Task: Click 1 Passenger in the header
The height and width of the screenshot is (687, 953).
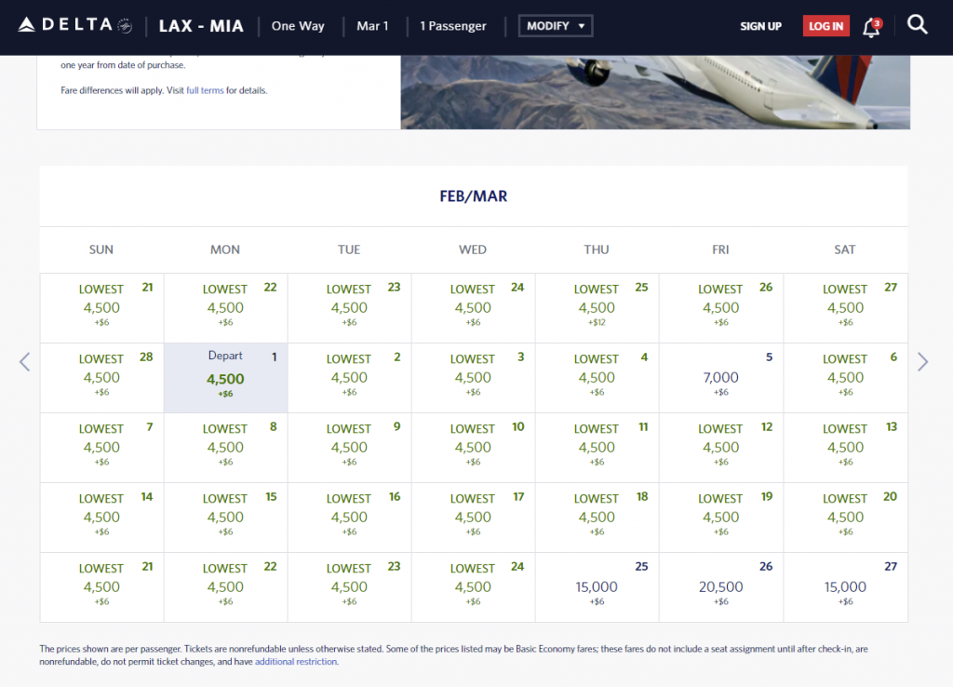Action: (453, 26)
